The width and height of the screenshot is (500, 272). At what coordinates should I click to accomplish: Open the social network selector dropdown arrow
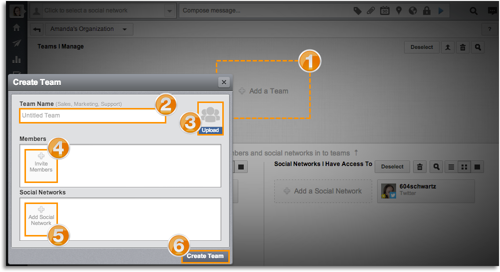[170, 11]
